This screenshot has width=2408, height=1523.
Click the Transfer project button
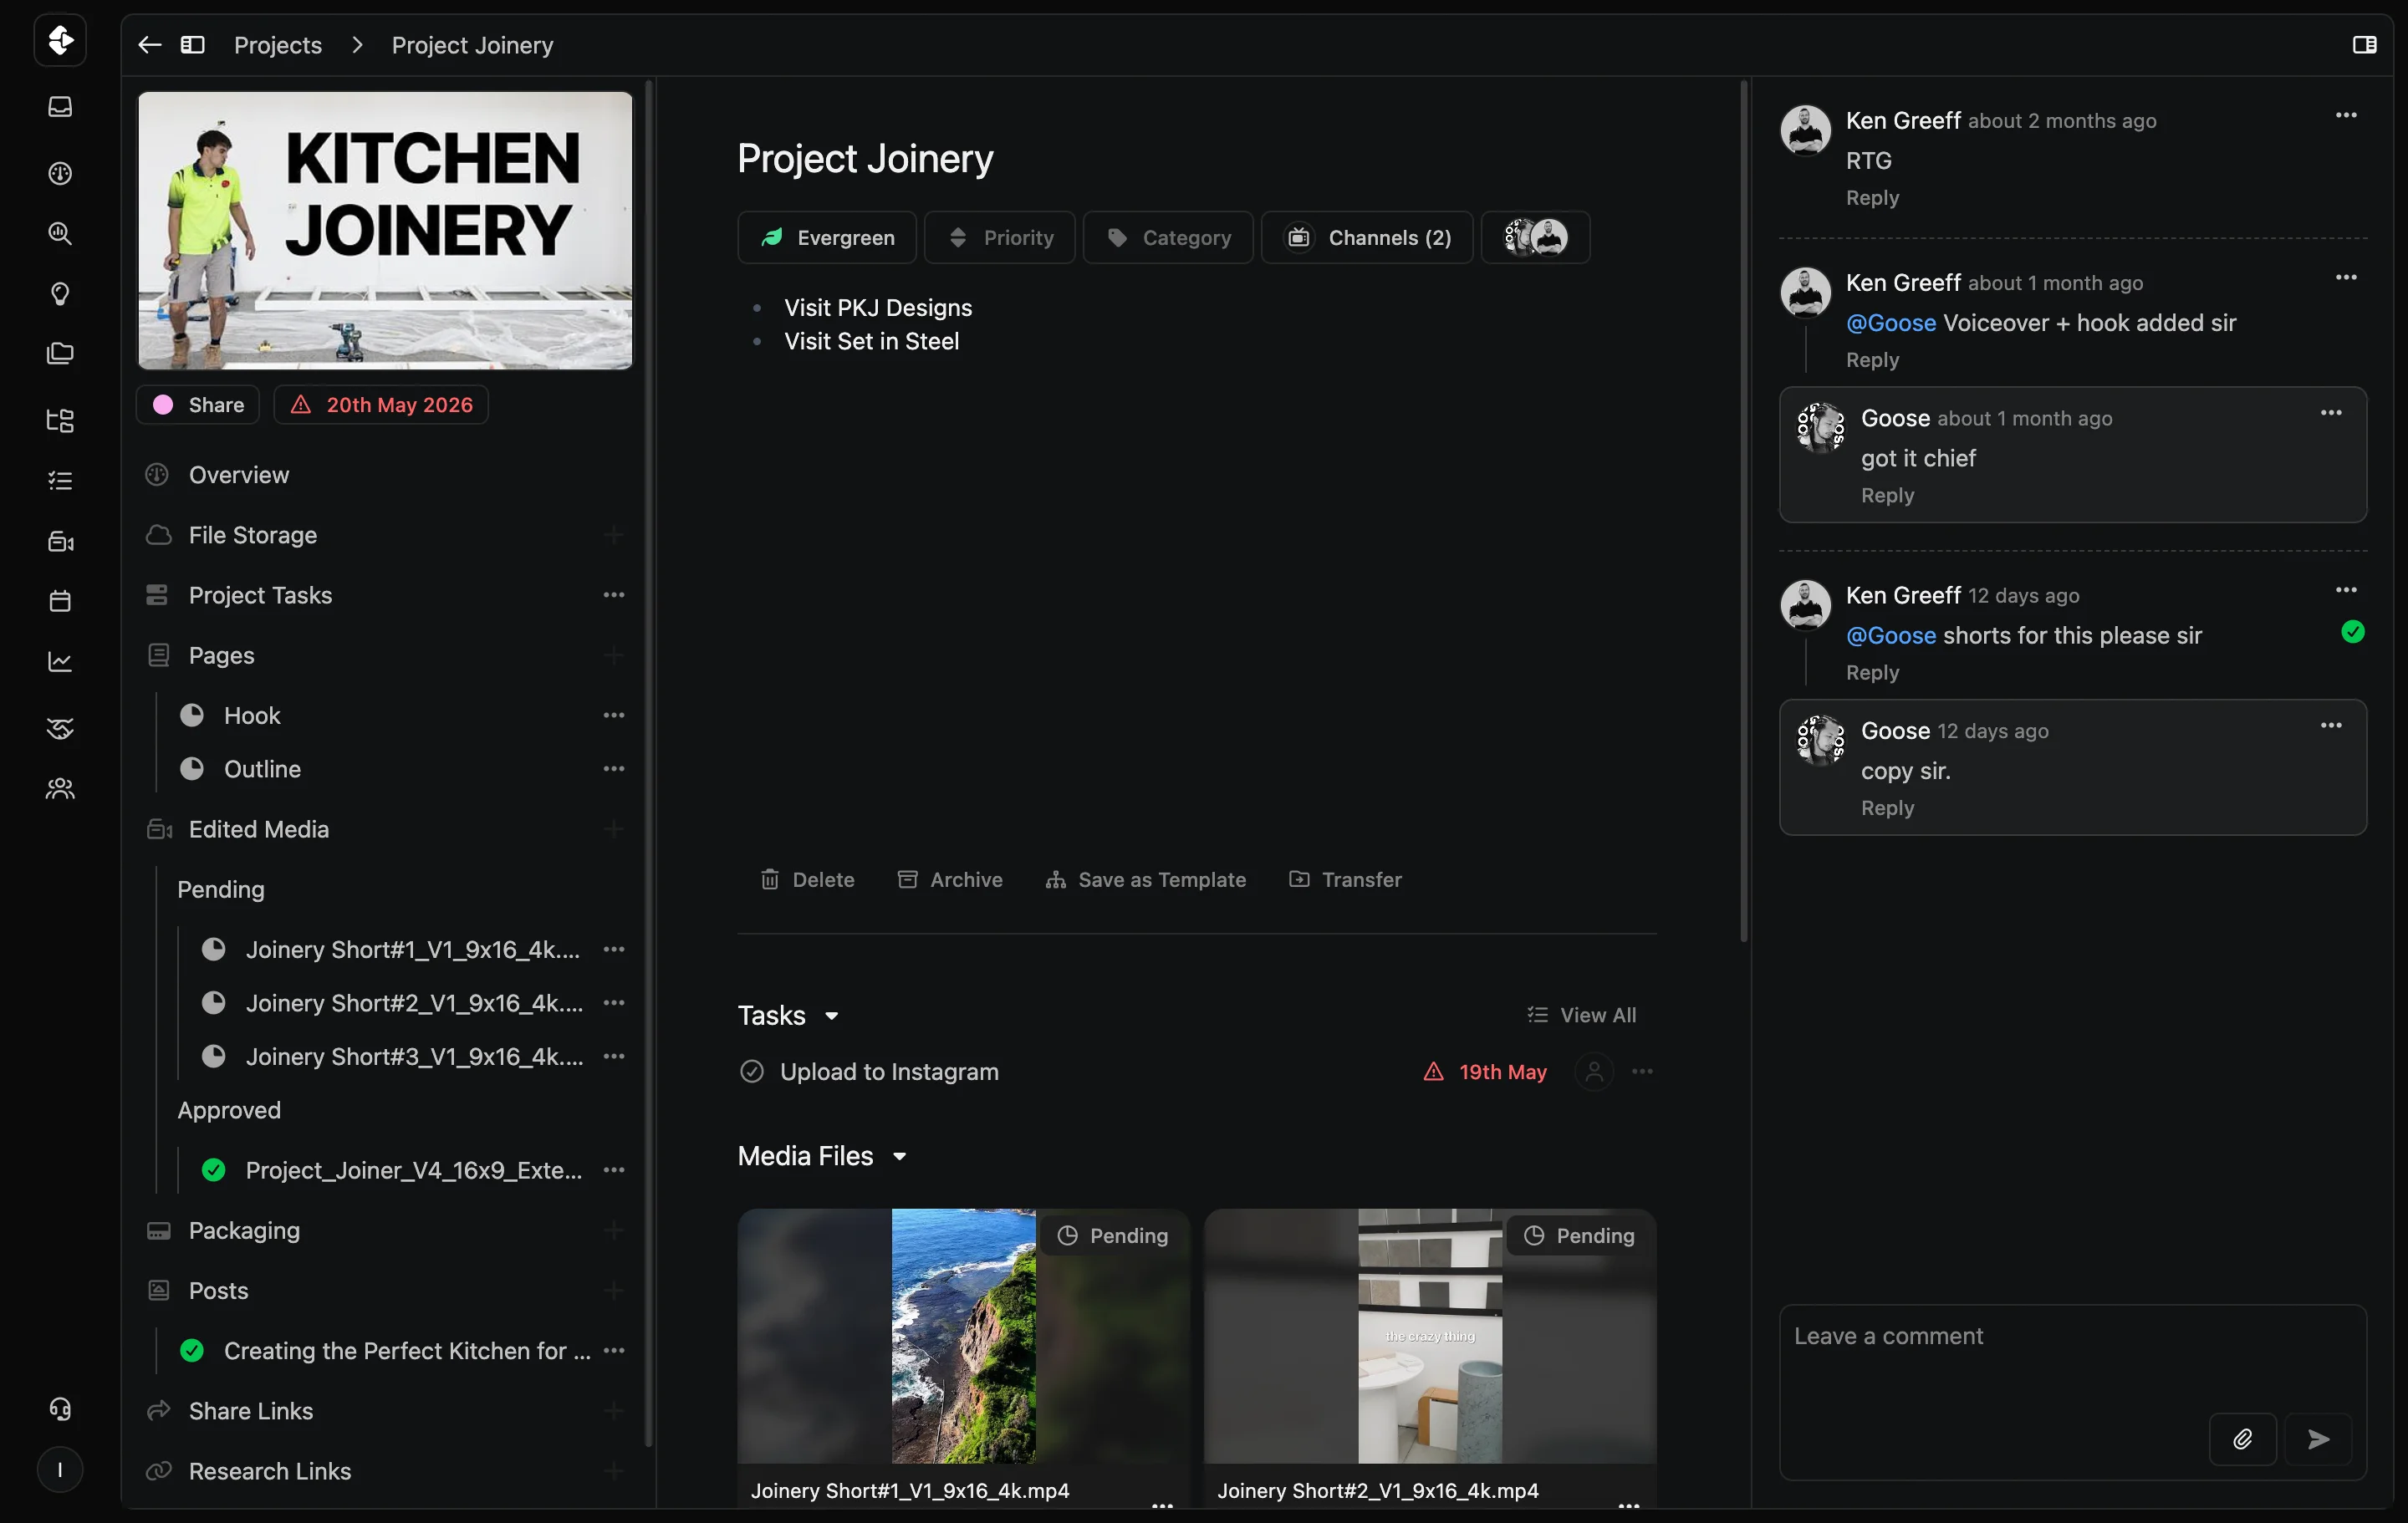tap(1345, 879)
